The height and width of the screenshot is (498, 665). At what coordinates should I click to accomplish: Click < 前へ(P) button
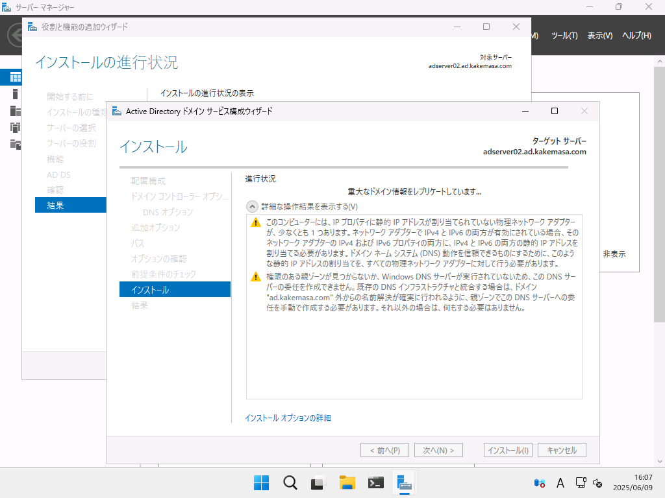click(384, 450)
